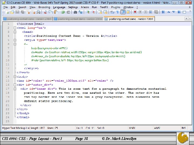Viewport: 194px width, 145px height.
Task: Open the Settings menu
Action: (73, 7)
